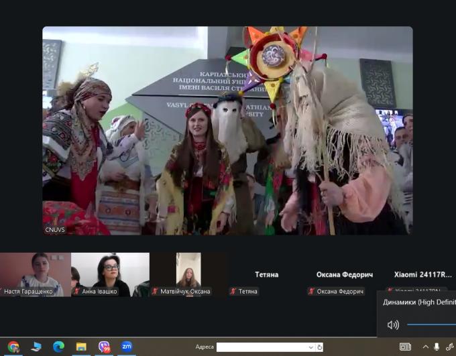This screenshot has width=456, height=356.
Task: Open the news widget icon in system tray
Action: [x=405, y=347]
